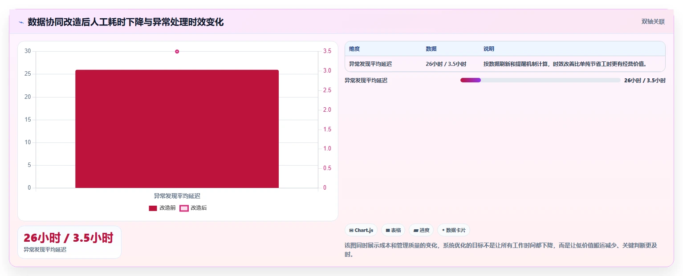683x276 pixels.
Task: Click the table cell 26小时 / 3.5小时
Action: [446, 64]
